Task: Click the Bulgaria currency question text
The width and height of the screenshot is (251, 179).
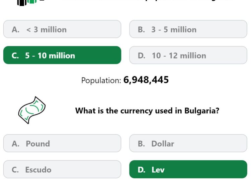Action: click(147, 111)
